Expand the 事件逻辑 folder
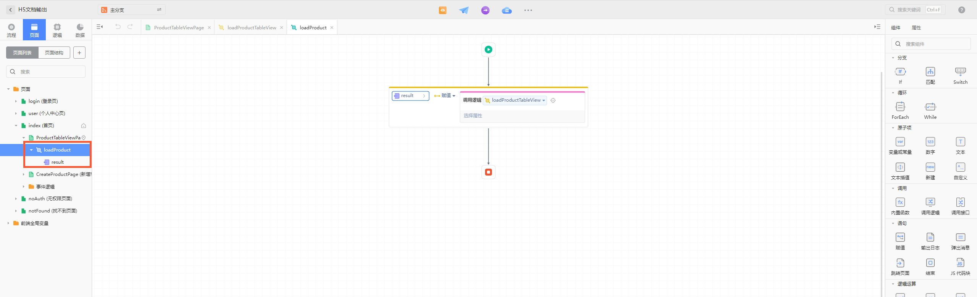977x297 pixels. [24, 187]
